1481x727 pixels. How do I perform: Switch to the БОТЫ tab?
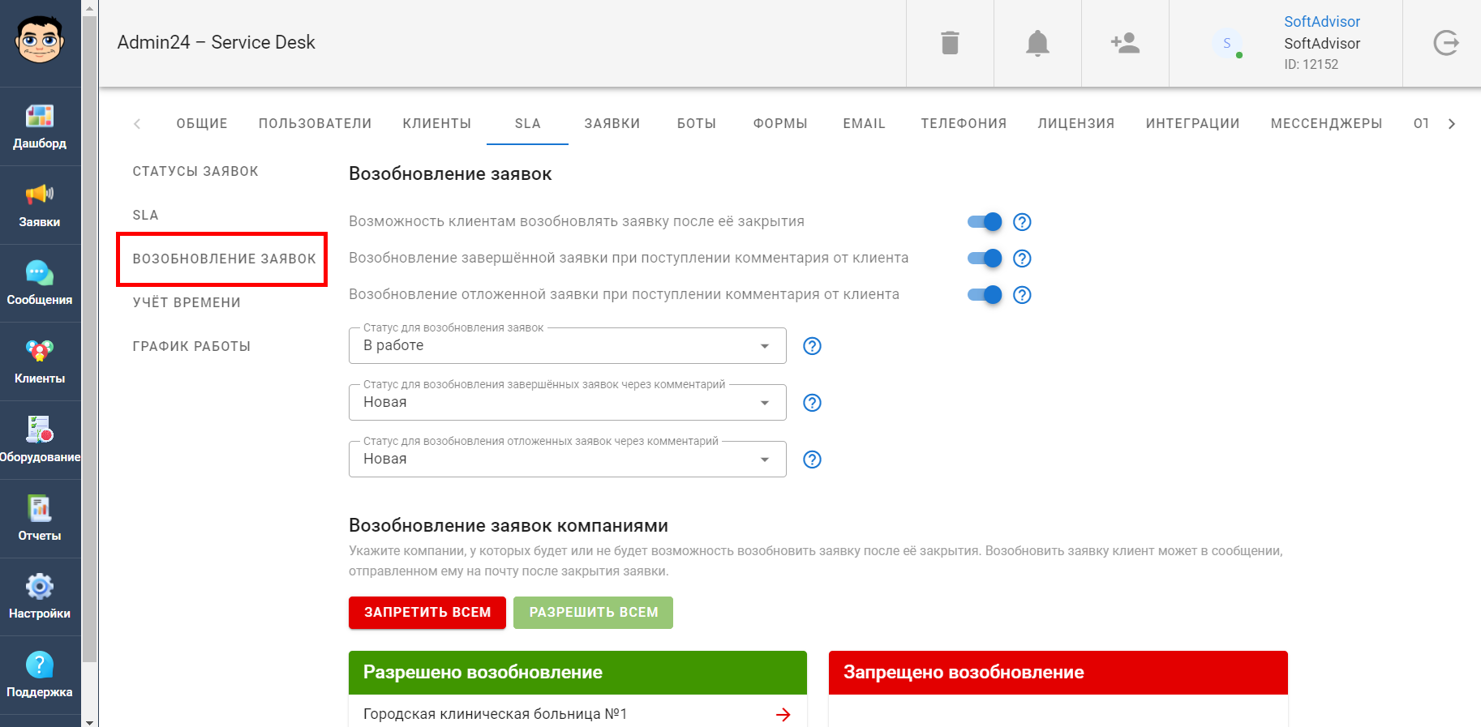tap(697, 123)
